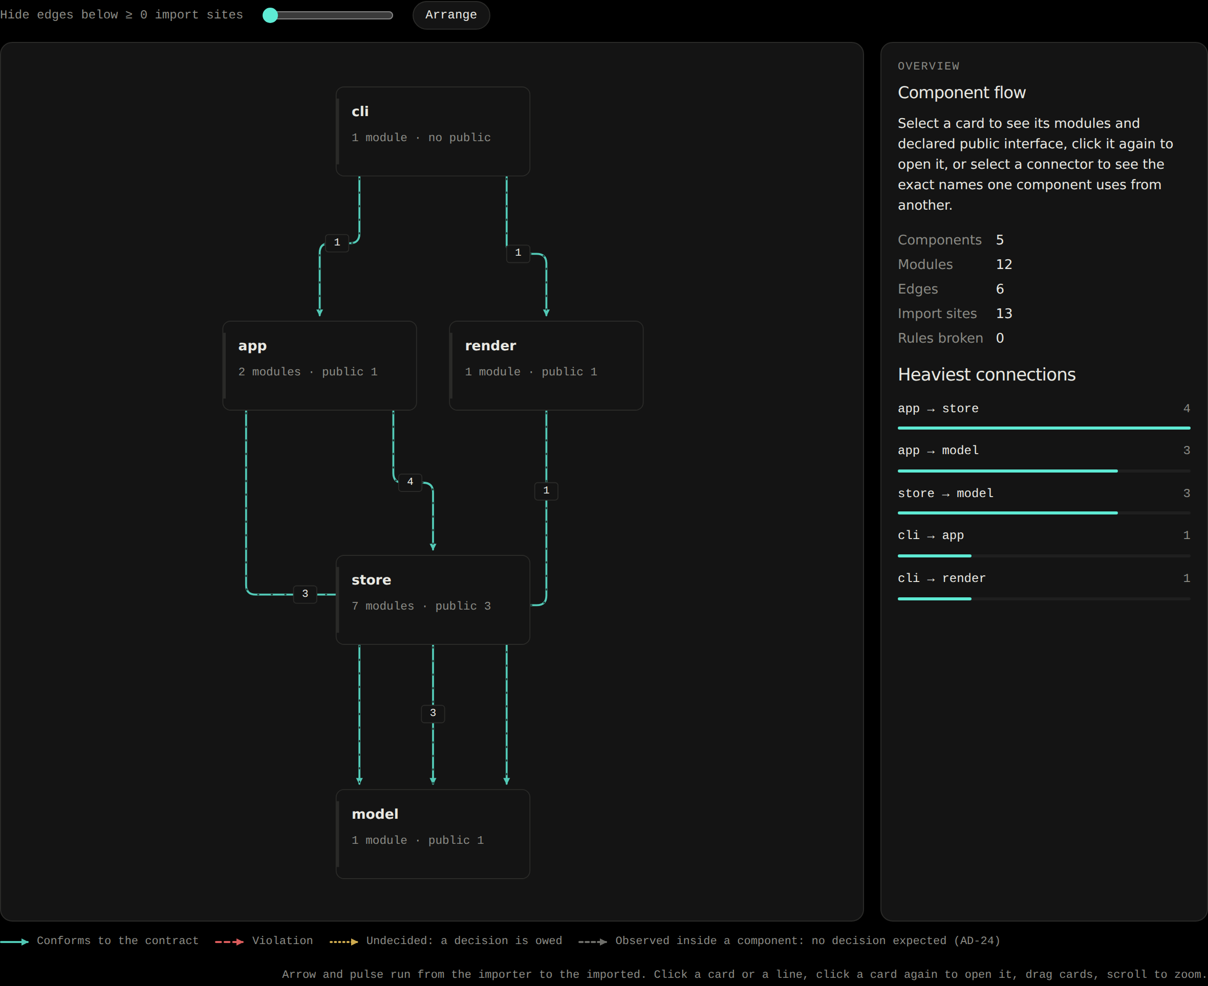Click 'Hide edges below ≥ 0 import sites' label

click(122, 15)
